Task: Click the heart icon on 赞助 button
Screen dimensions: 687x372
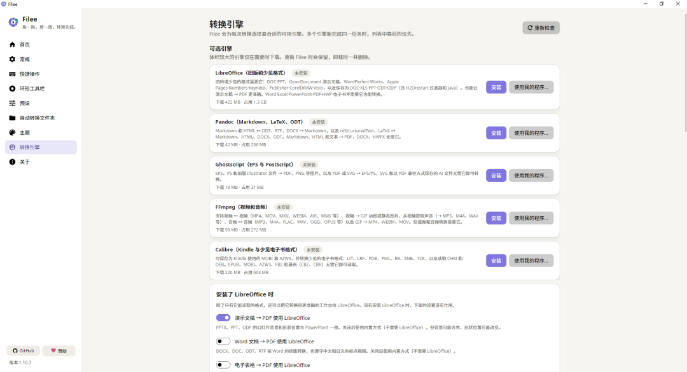Action: pos(53,350)
